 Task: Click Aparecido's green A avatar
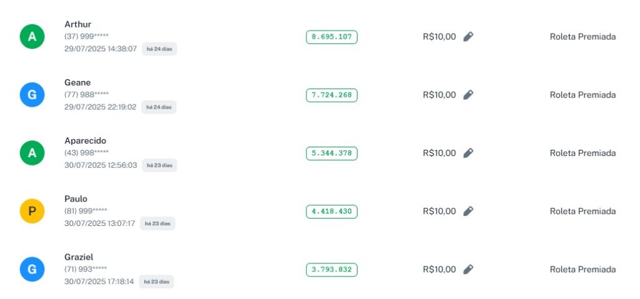pos(32,153)
